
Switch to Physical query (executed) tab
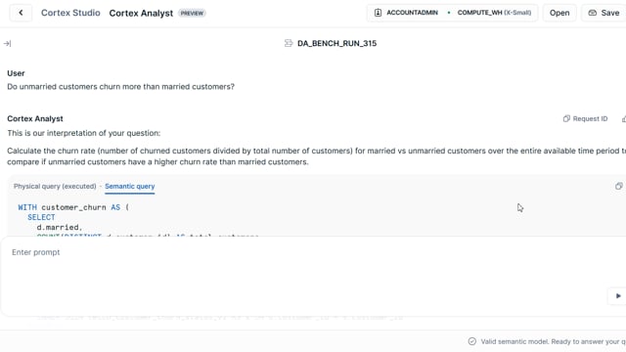[x=55, y=186]
